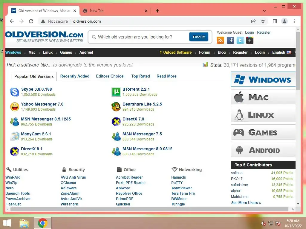Click the address bar URL oldversion.com

point(87,21)
